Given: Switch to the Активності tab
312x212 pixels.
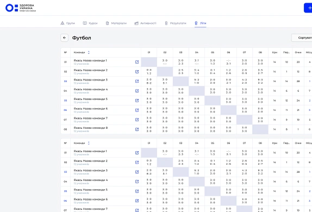Looking at the screenshot, I should [x=146, y=23].
